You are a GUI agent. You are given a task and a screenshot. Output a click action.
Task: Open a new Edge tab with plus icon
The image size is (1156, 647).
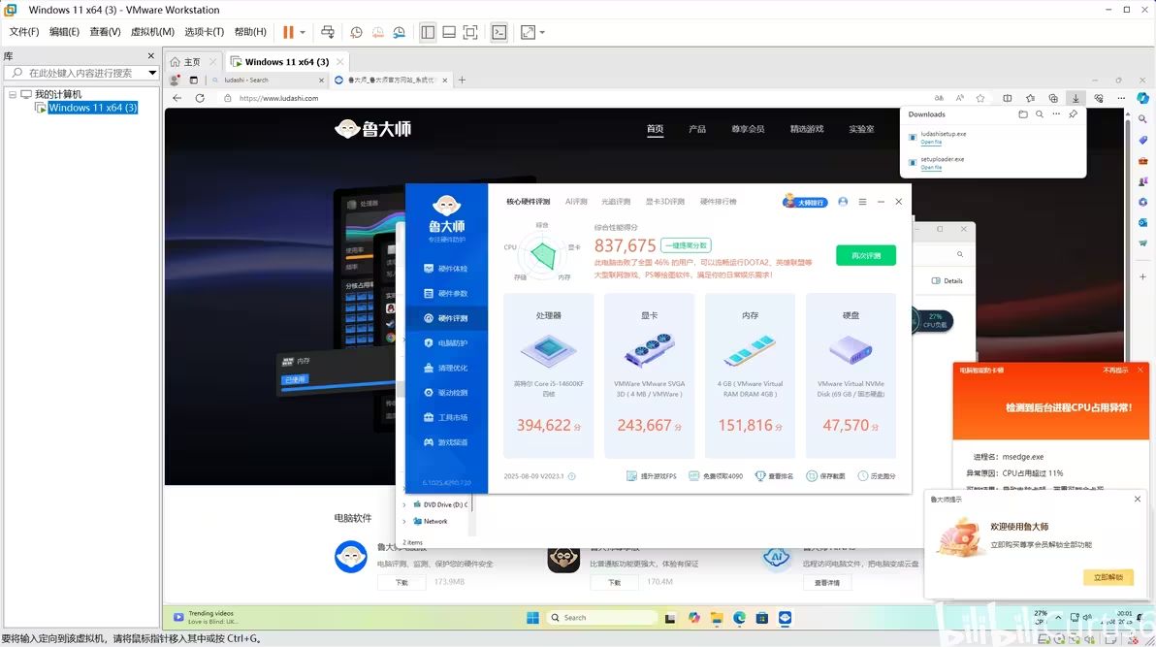point(463,80)
